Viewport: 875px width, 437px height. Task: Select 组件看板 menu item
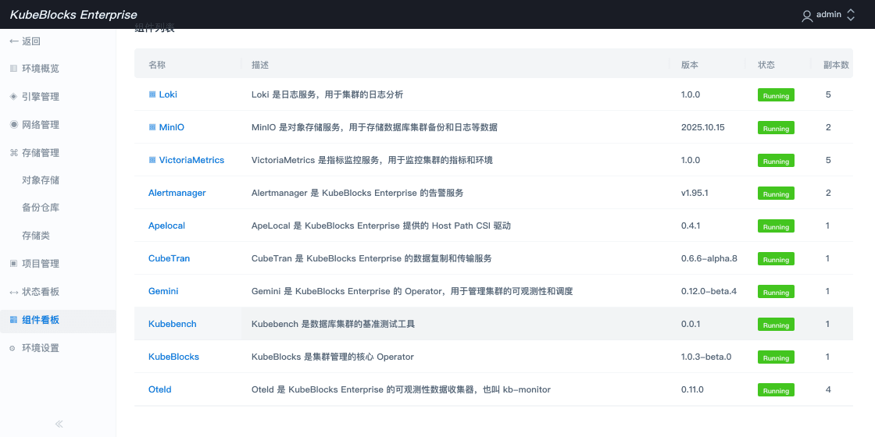(x=40, y=320)
